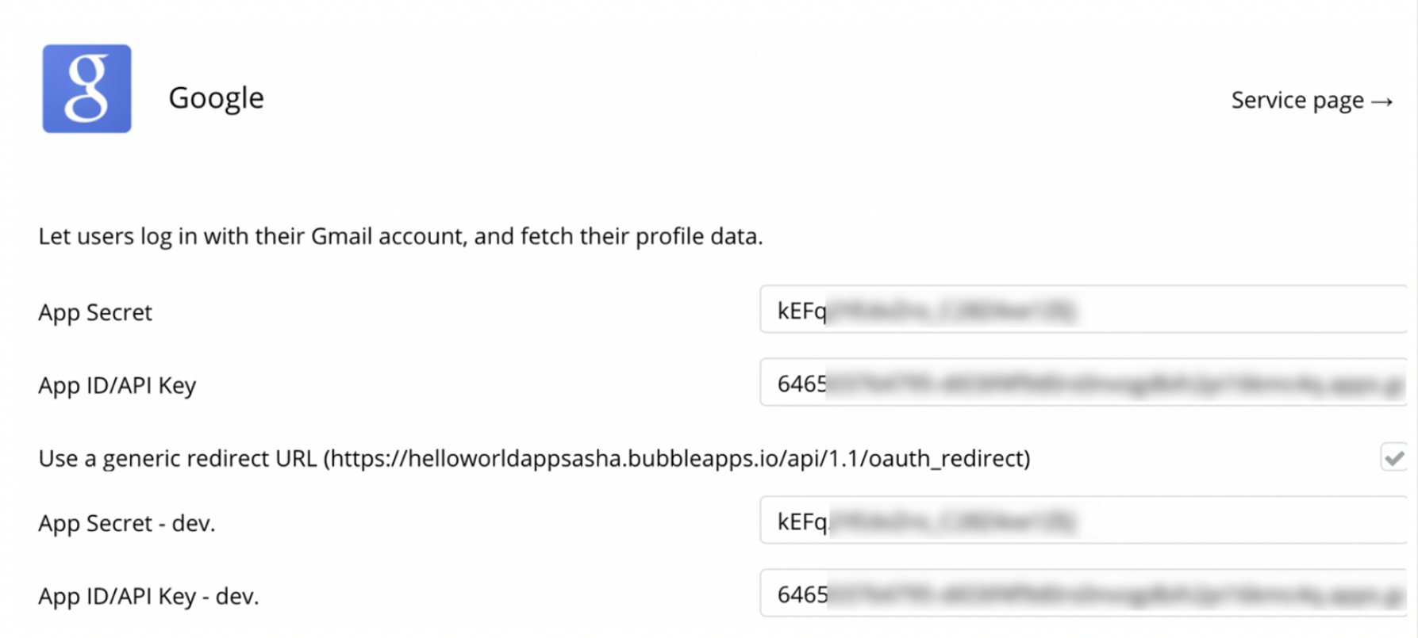Click the kEFq text in the dev. secret field
The image size is (1418, 638).
tap(801, 521)
